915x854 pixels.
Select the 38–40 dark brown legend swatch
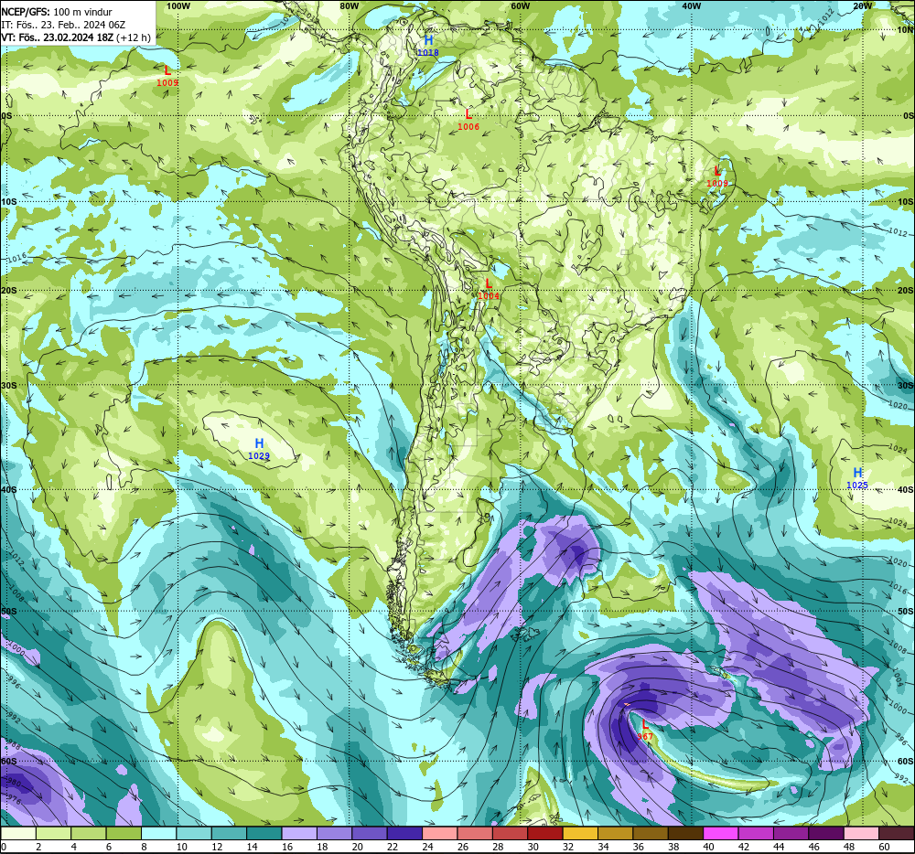click(685, 833)
